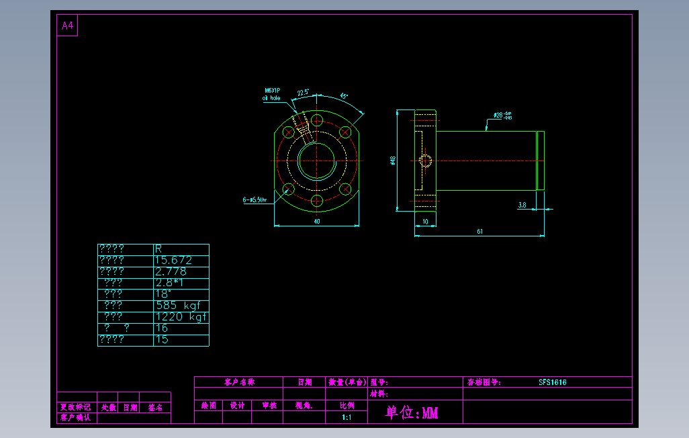This screenshot has width=689, height=438.
Task: Click the 3.8 dimension value
Action: [522, 205]
